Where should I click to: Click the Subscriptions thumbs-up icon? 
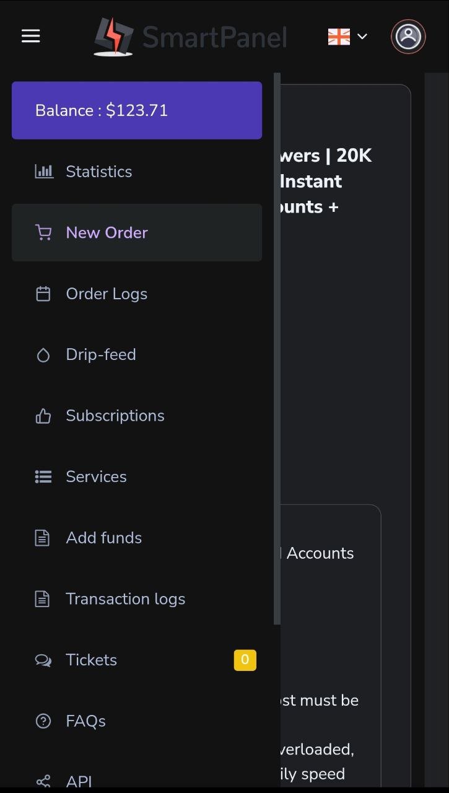[43, 416]
